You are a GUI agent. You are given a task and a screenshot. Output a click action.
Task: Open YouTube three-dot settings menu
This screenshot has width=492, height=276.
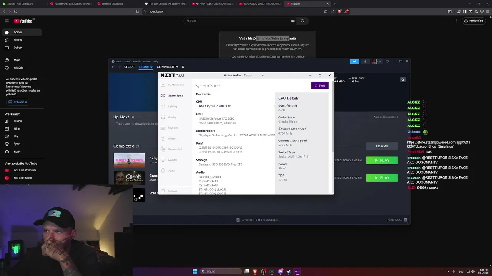[x=457, y=21]
